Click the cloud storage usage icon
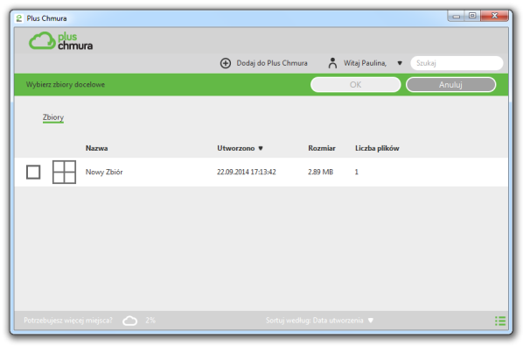 [x=129, y=321]
